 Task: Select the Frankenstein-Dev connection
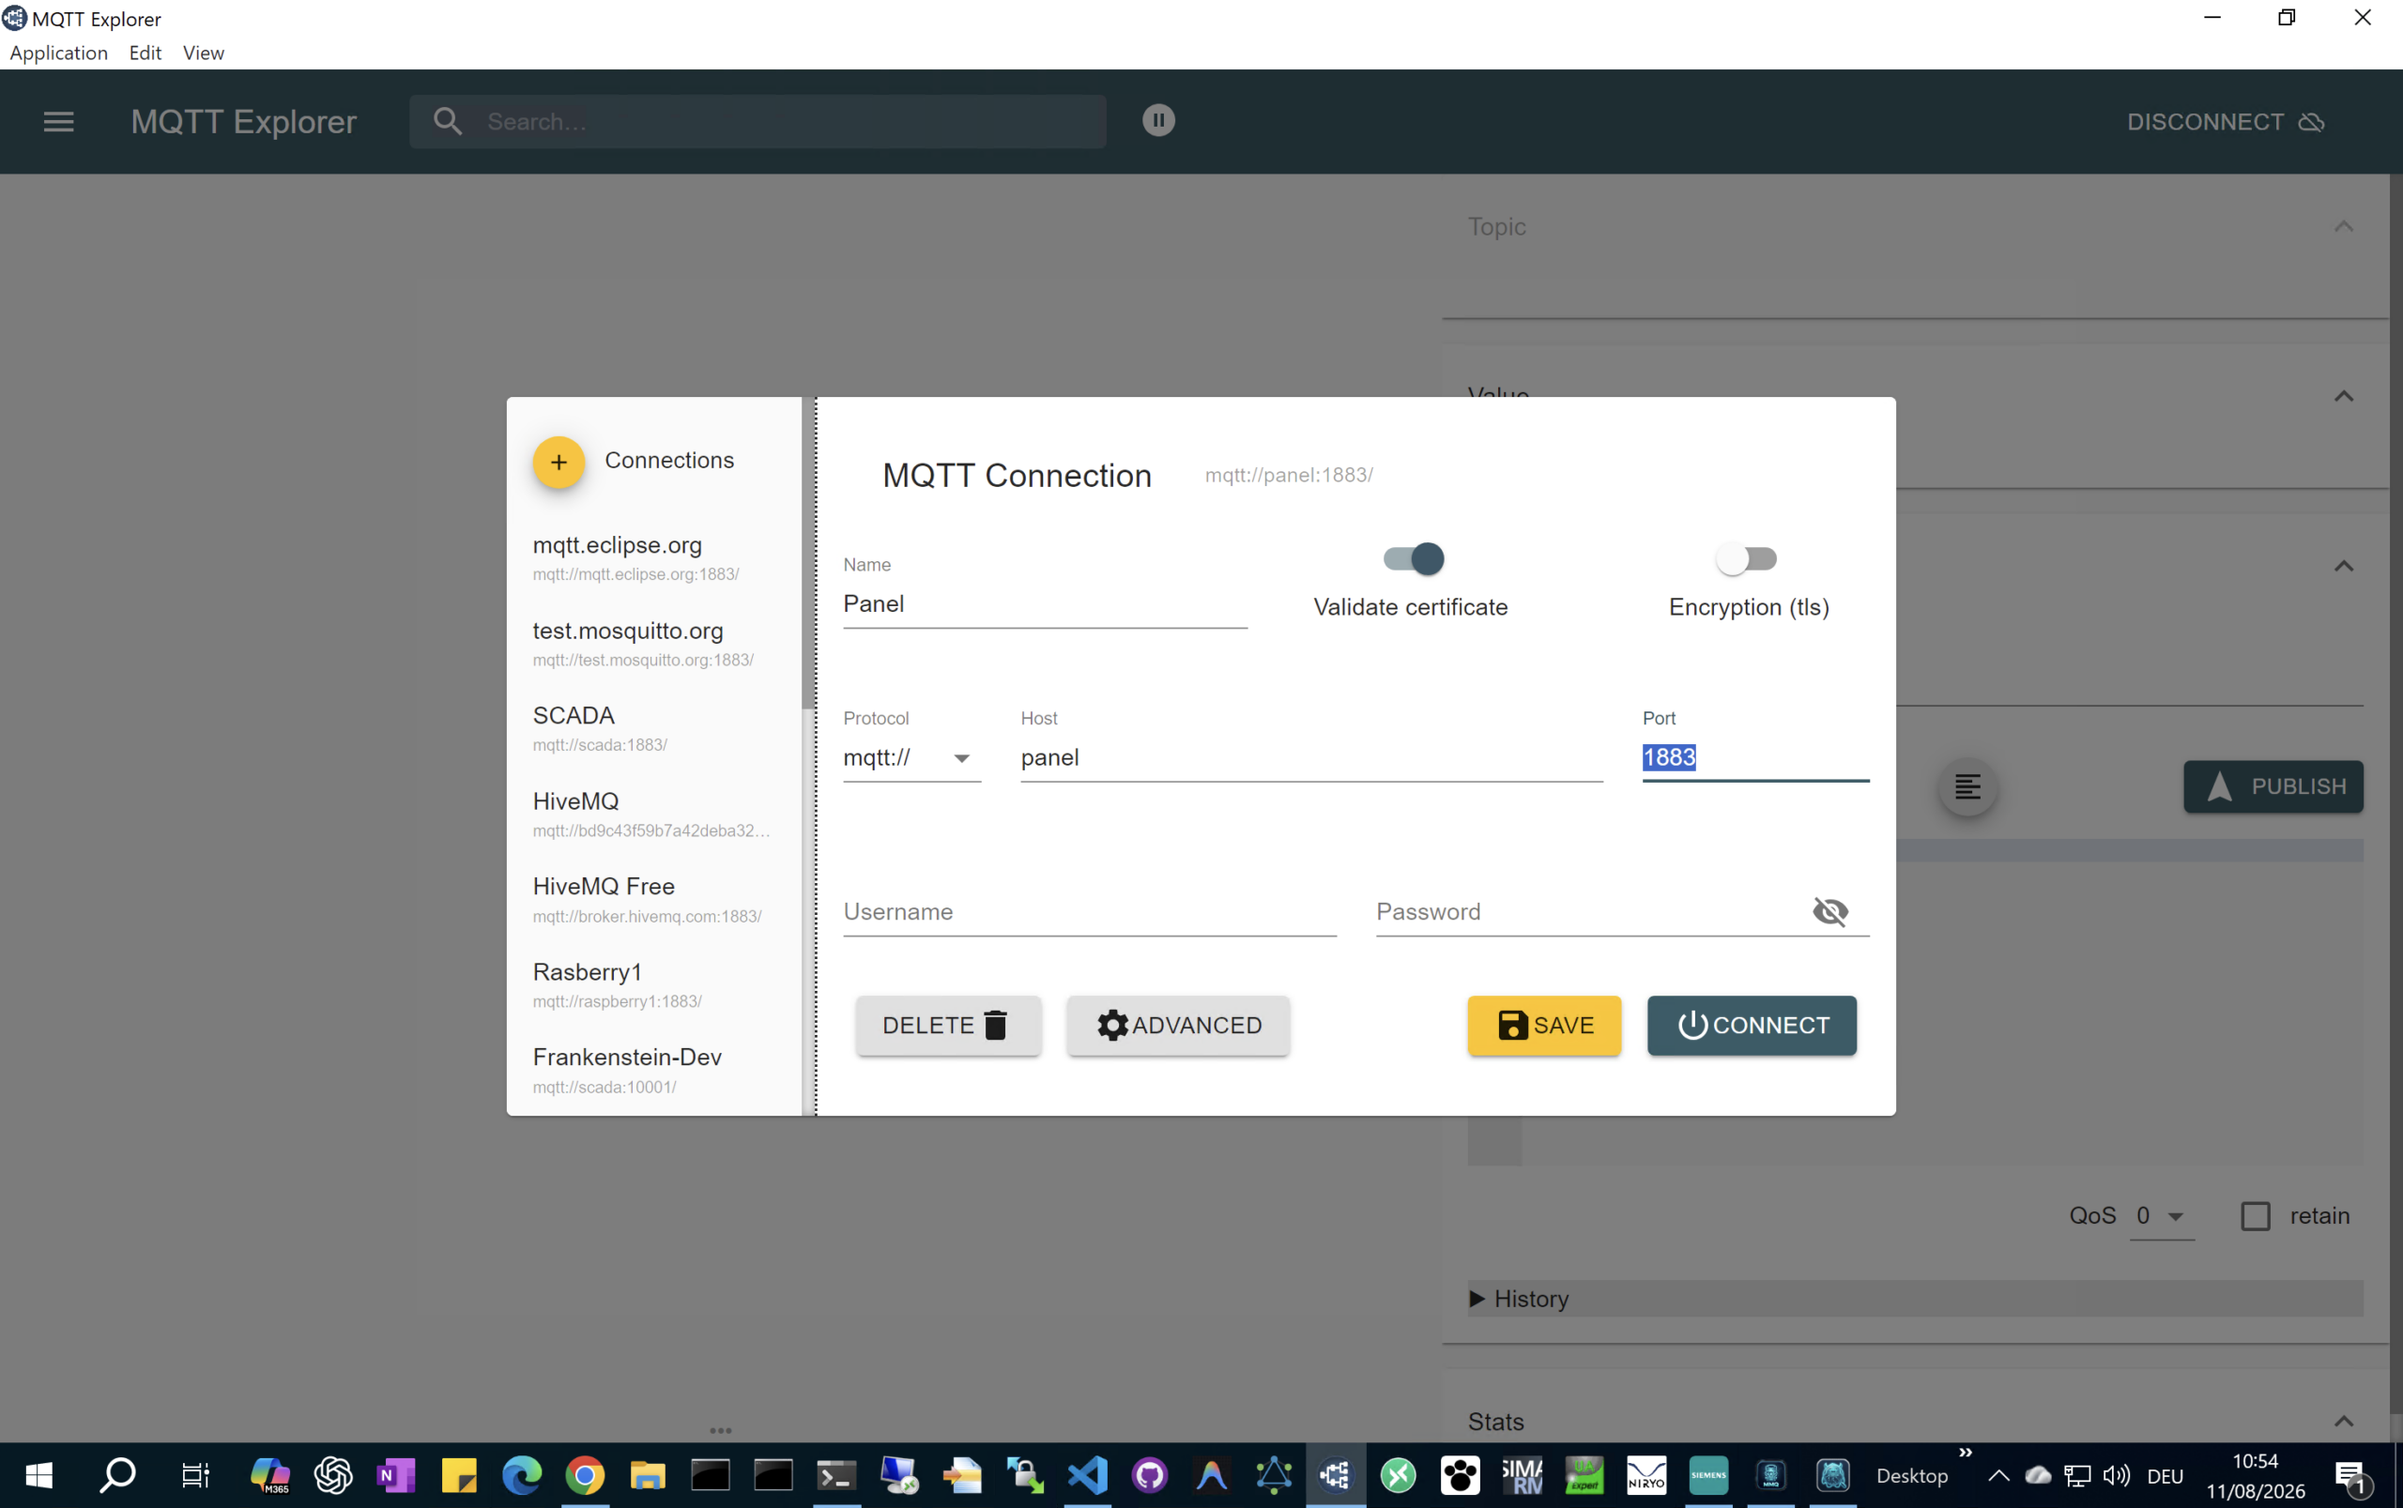click(x=653, y=1070)
